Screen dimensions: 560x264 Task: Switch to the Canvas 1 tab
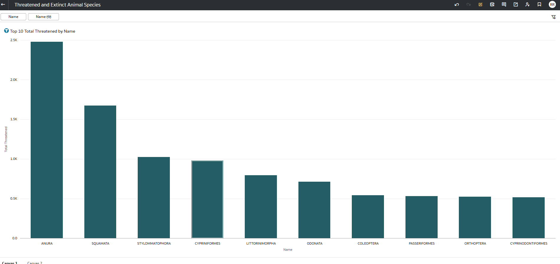point(10,263)
